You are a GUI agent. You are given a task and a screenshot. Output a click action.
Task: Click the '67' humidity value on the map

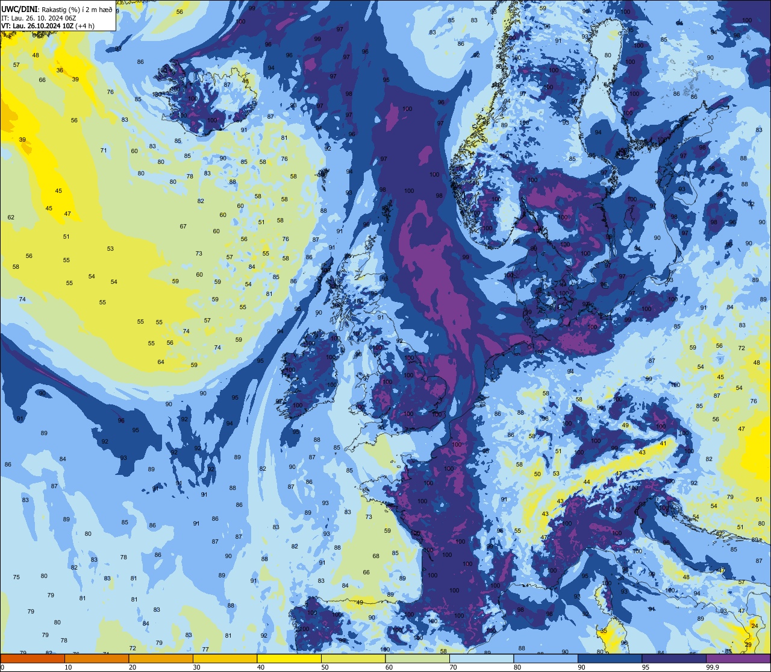click(183, 227)
